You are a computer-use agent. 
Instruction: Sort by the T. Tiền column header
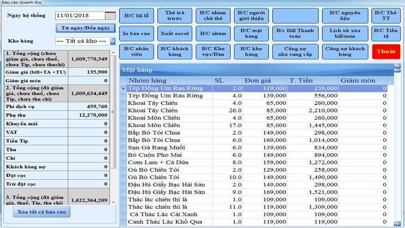click(312, 81)
